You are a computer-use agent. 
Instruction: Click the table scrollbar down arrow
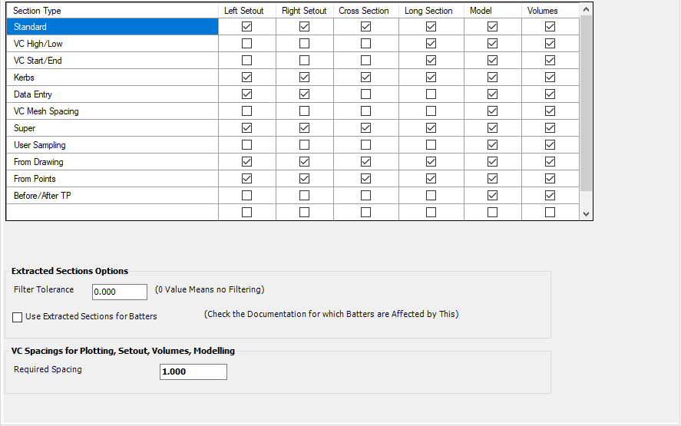[x=586, y=213]
